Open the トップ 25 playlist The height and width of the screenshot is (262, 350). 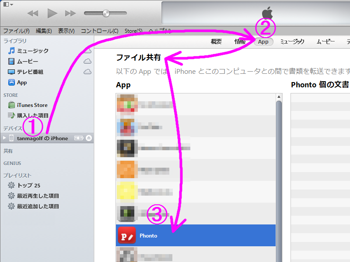point(29,185)
